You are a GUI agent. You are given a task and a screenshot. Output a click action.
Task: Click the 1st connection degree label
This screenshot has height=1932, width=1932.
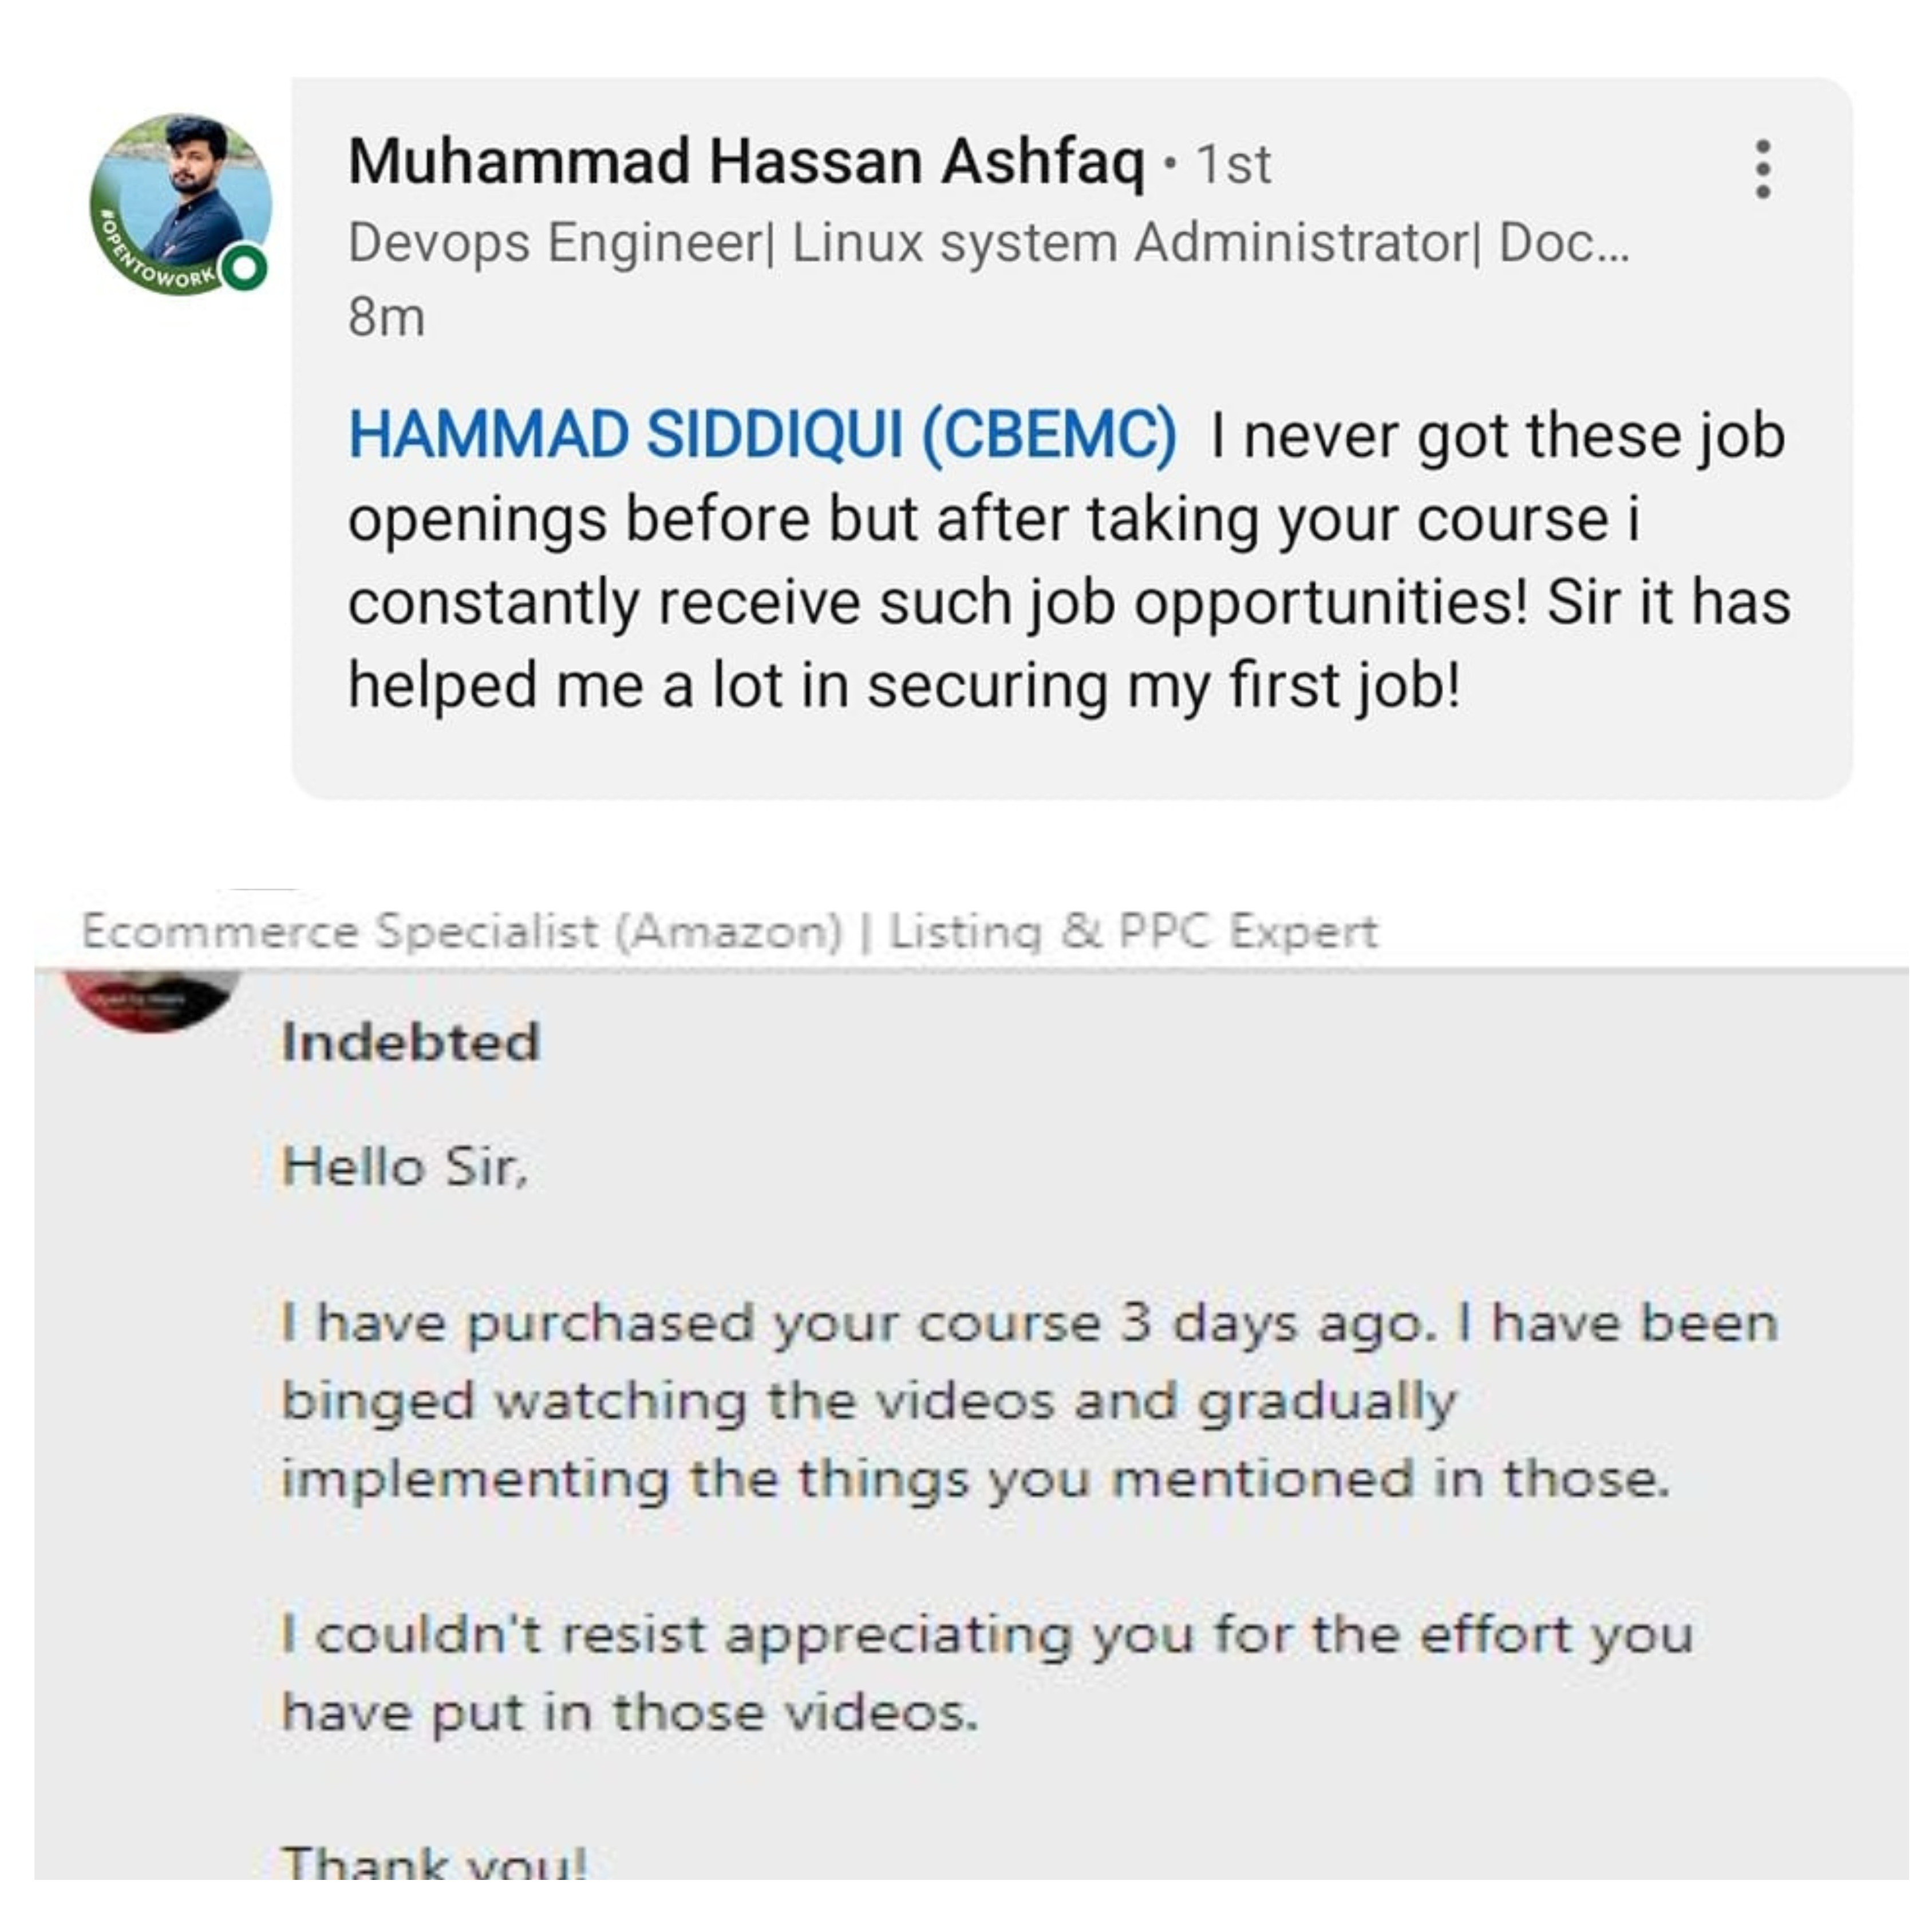pos(1234,165)
